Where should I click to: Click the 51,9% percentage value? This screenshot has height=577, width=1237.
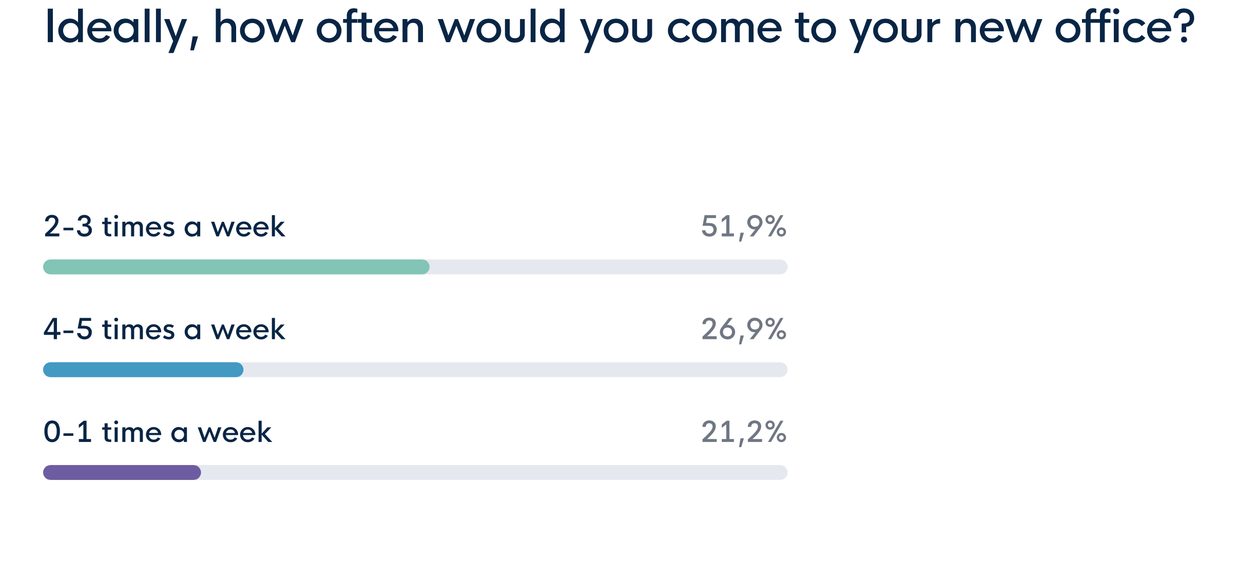pyautogui.click(x=744, y=227)
